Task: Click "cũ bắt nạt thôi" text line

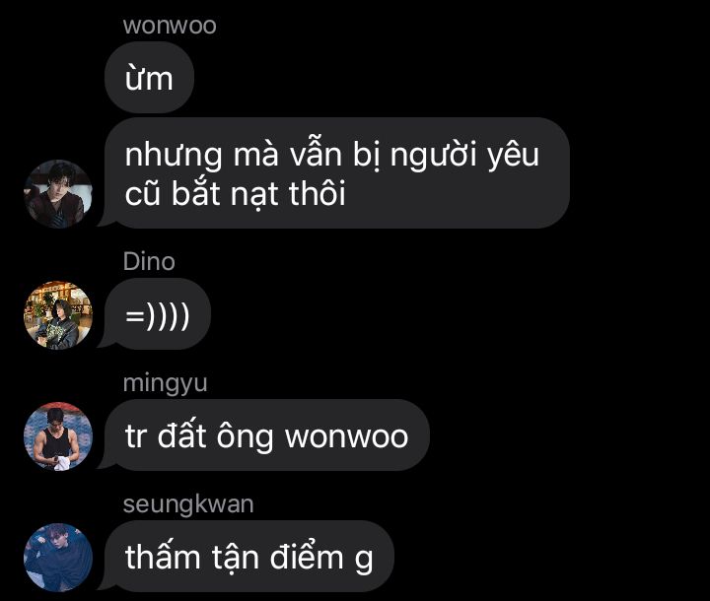Action: point(236,193)
